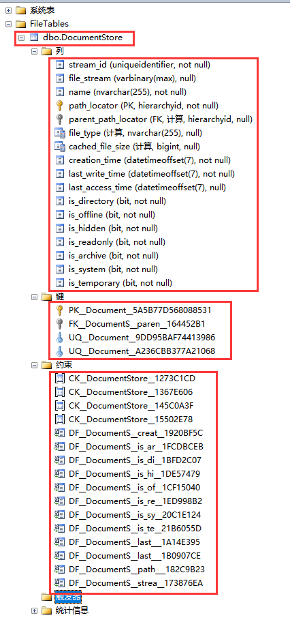Viewport: 290px width, 620px height.
Task: Click the is_temporary column icon
Action: point(60,282)
